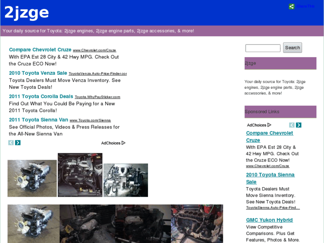Click sidebar next ads arrow
This screenshot has height=243, width=324.
tap(299, 125)
